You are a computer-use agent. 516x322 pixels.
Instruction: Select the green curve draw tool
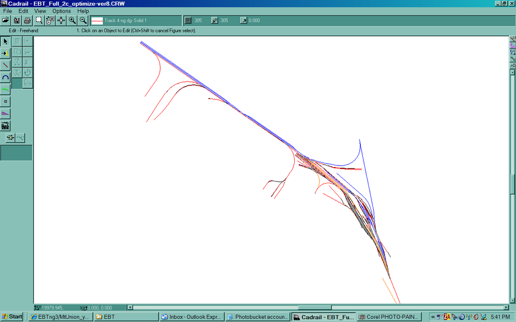(5, 90)
